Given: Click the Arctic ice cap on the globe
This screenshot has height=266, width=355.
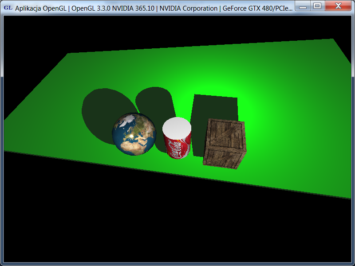Looking at the screenshot, I should [x=130, y=118].
